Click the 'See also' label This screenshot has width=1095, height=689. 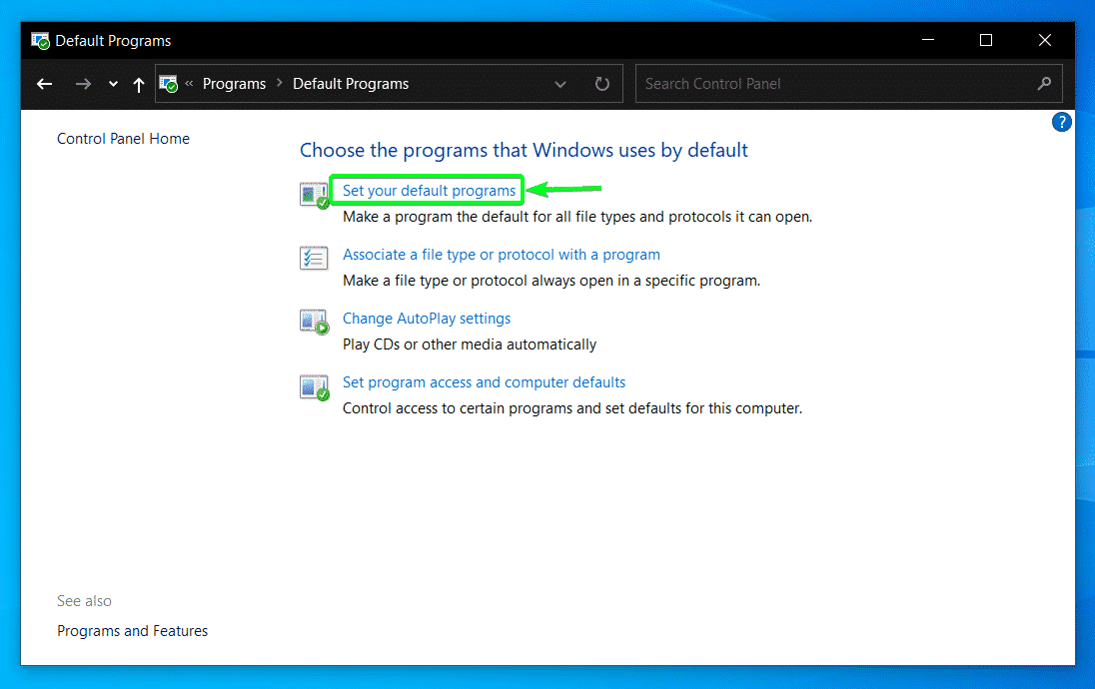pos(84,601)
